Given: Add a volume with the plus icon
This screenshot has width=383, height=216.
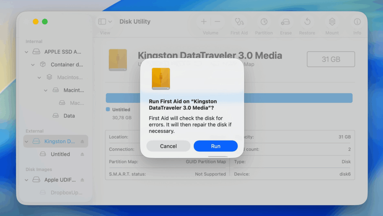Looking at the screenshot, I should [x=203, y=21].
